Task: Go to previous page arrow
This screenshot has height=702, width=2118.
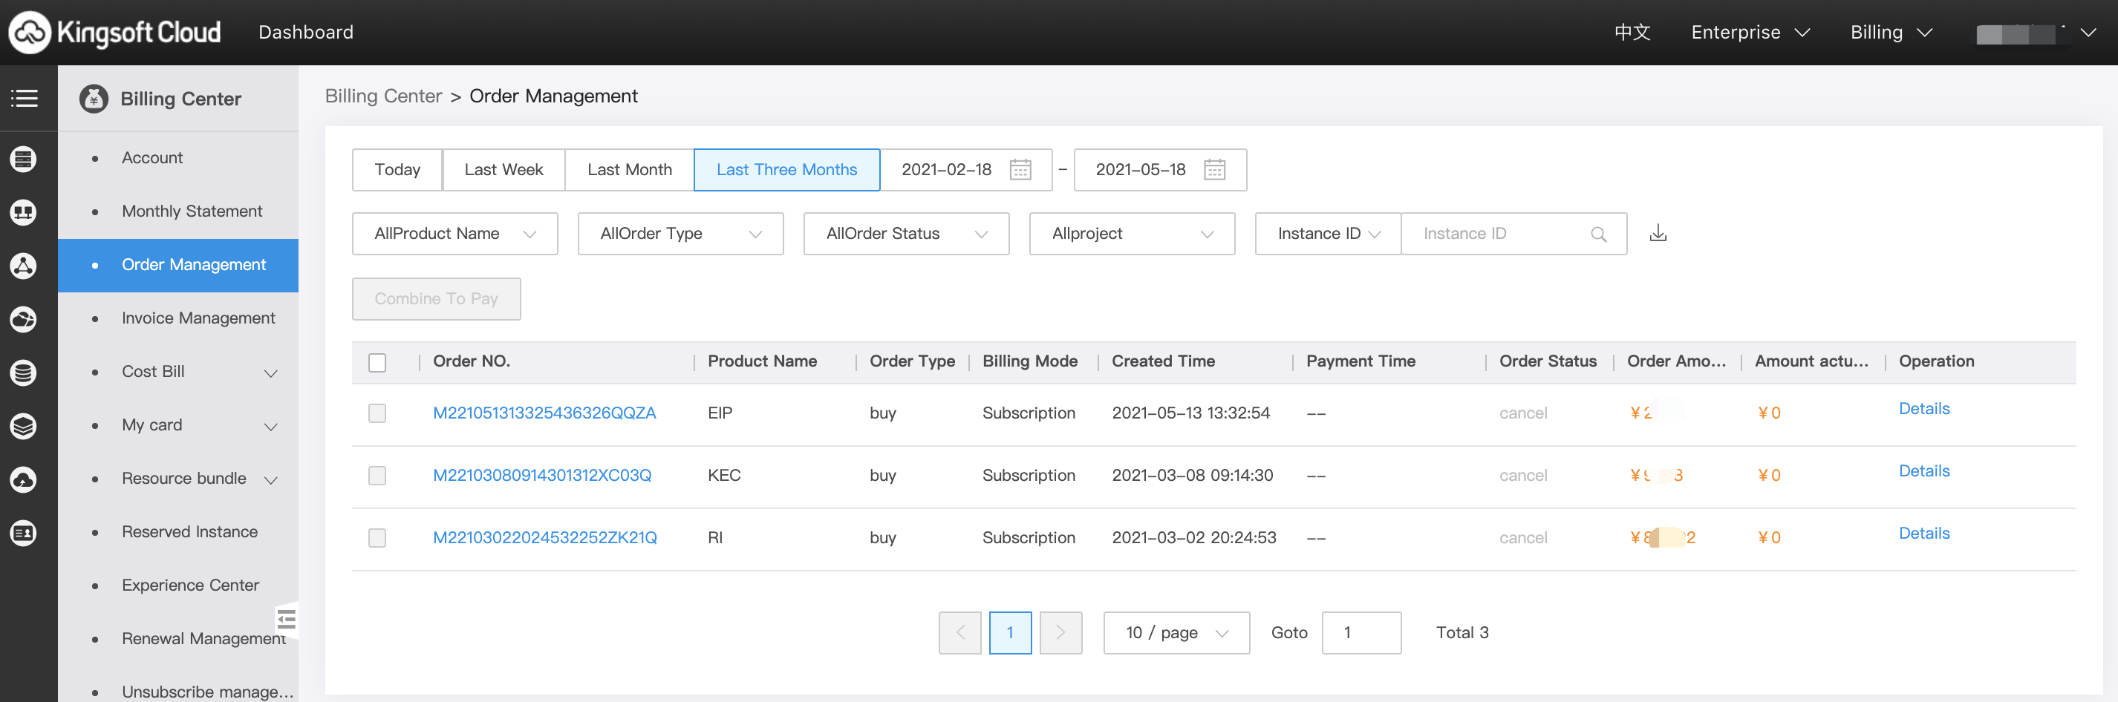Action: pos(959,632)
